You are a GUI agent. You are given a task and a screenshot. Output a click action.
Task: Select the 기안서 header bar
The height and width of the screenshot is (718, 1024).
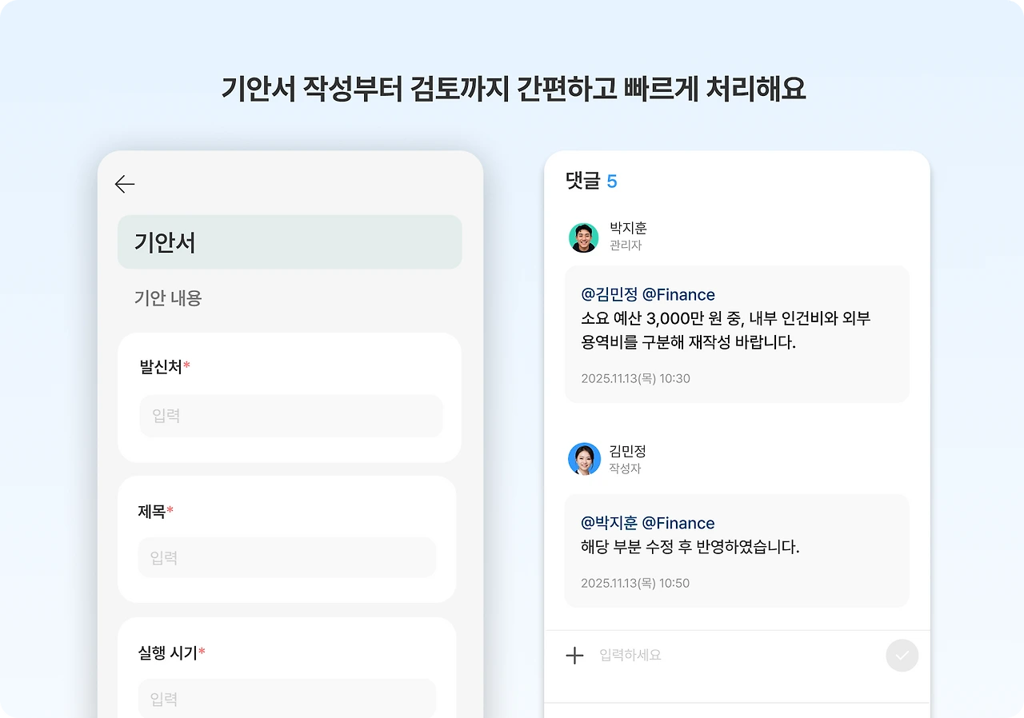pyautogui.click(x=290, y=242)
